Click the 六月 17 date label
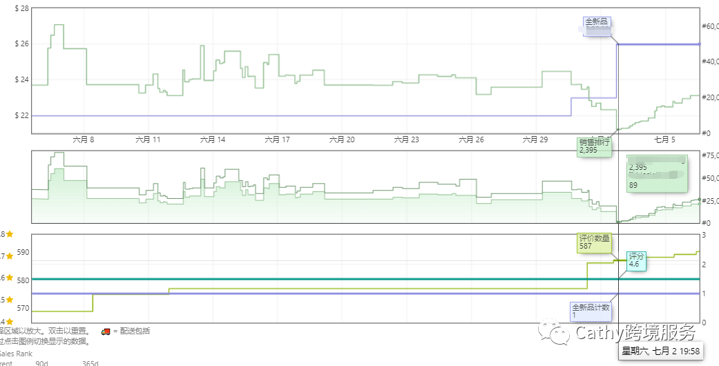This screenshot has height=366, width=719. coord(277,140)
